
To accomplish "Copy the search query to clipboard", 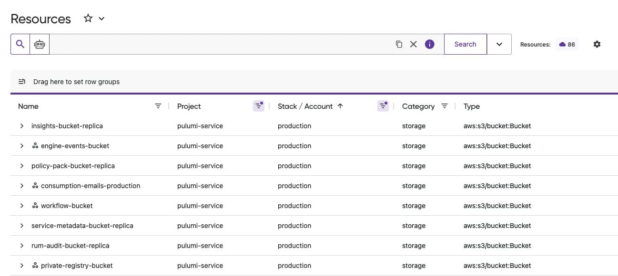I will 399,44.
